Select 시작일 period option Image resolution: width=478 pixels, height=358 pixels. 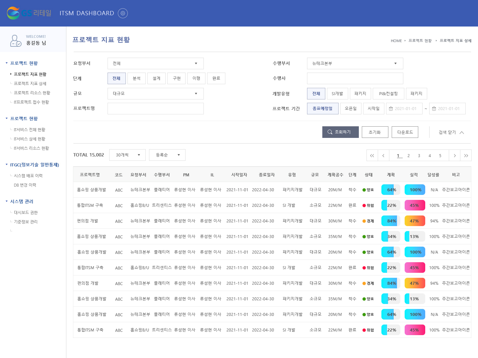pyautogui.click(x=373, y=108)
